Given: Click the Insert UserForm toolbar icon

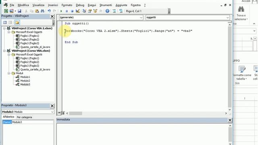Looking at the screenshot, I should [x=11, y=11].
